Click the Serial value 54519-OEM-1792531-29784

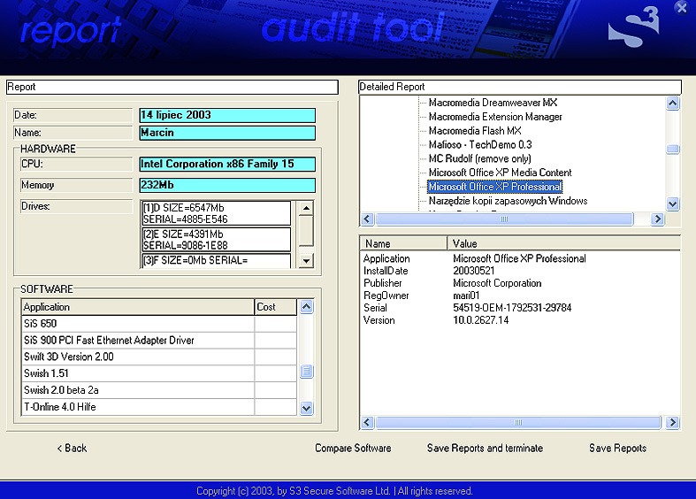pyautogui.click(x=512, y=308)
